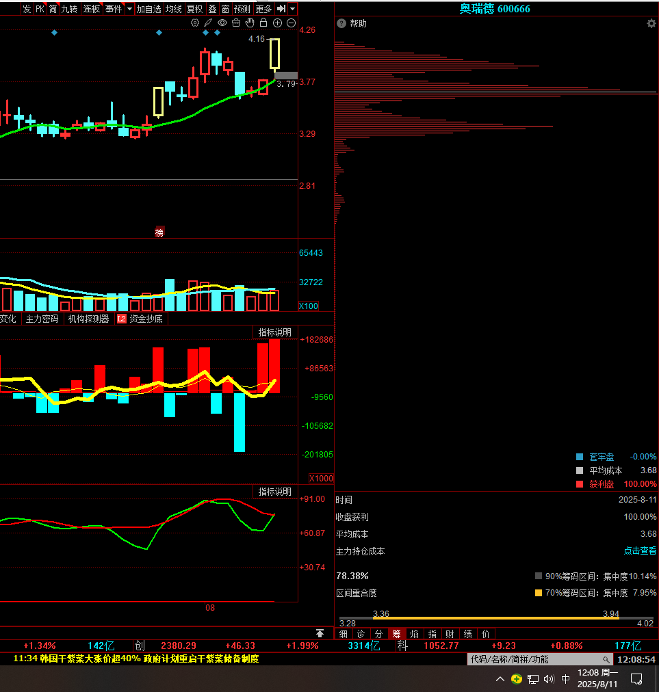
Task: Click the 叠 overlay button
Action: [x=212, y=9]
